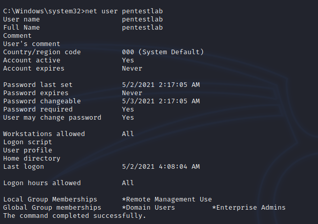Screen dimensions: 318x224
Task: Click the '*Domain Users' group entry
Action: click(x=149, y=208)
